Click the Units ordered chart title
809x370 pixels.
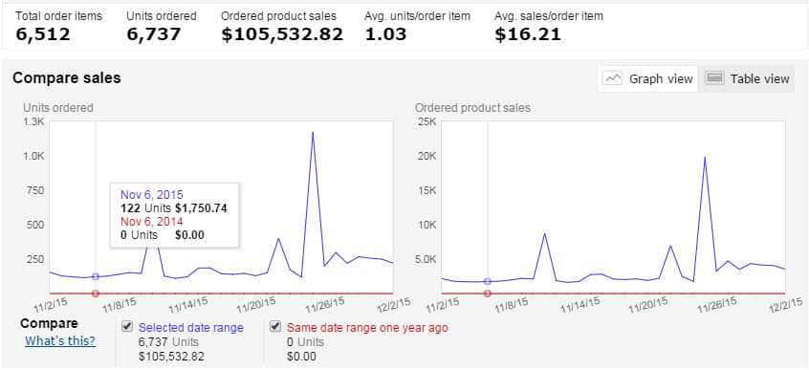(x=58, y=108)
